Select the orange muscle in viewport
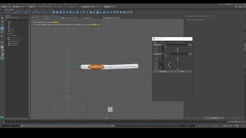246x138 pixels. tap(96, 67)
